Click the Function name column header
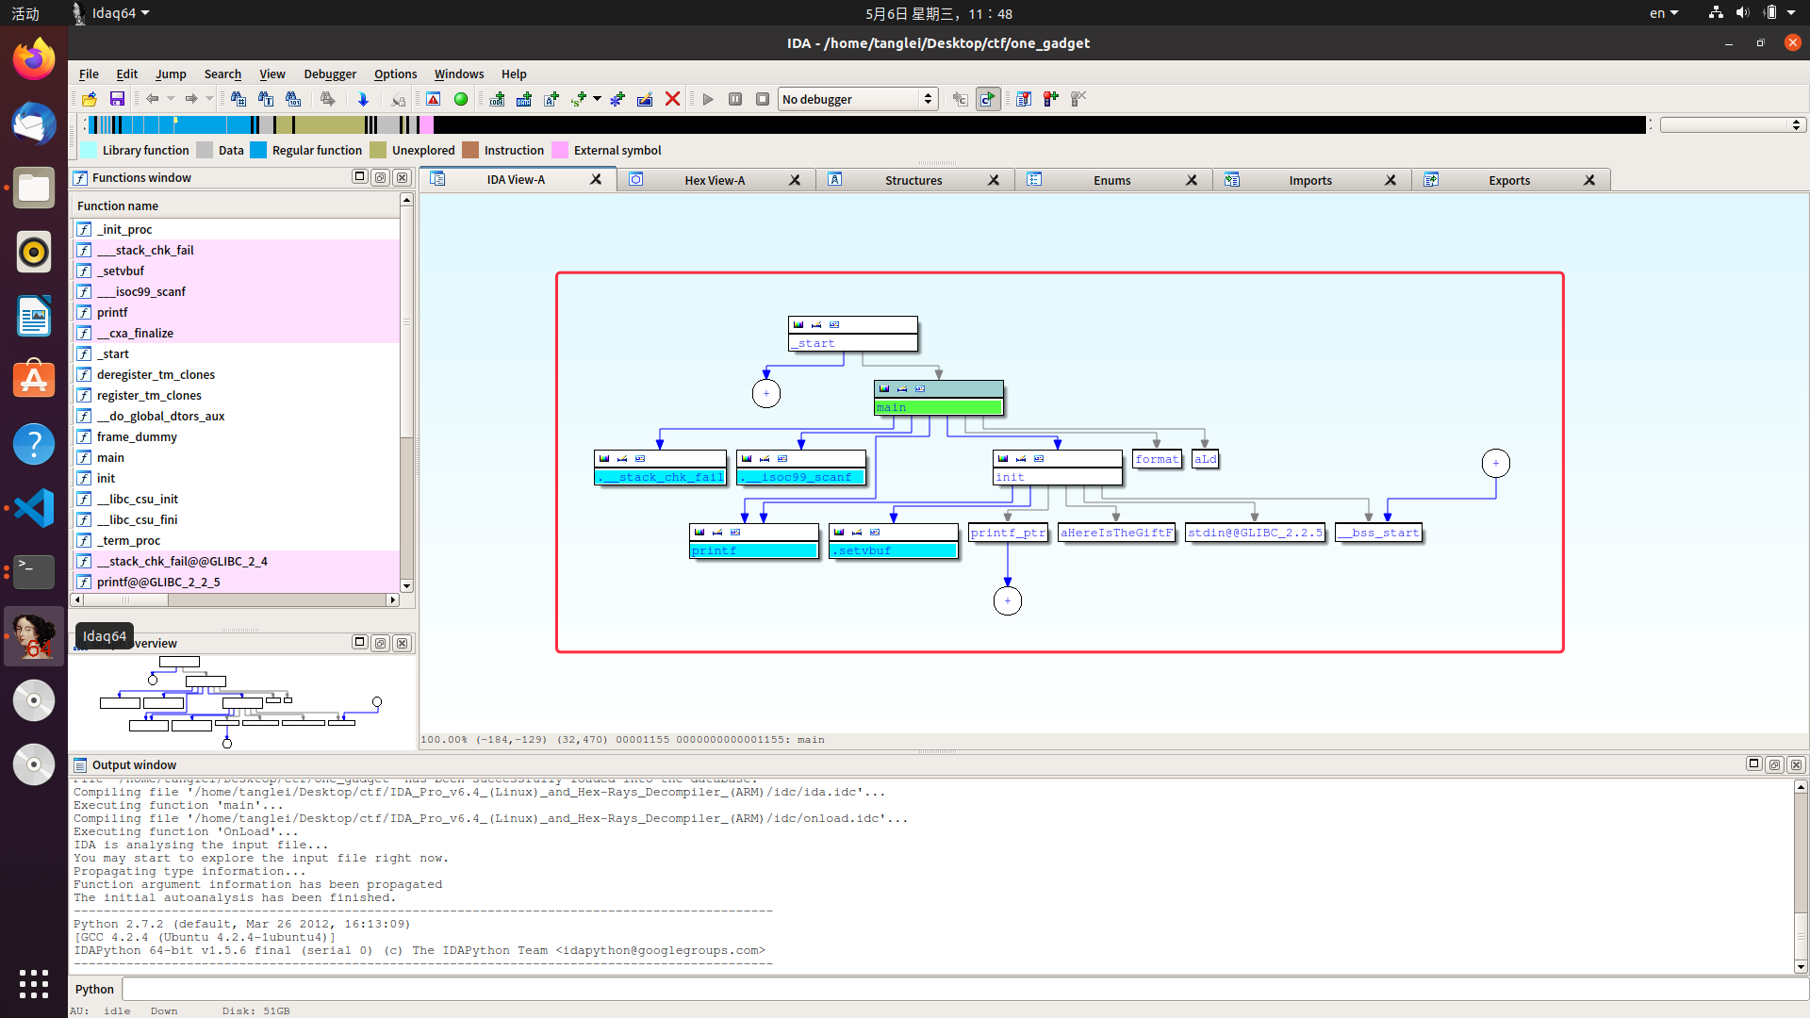This screenshot has width=1810, height=1018. 118,205
